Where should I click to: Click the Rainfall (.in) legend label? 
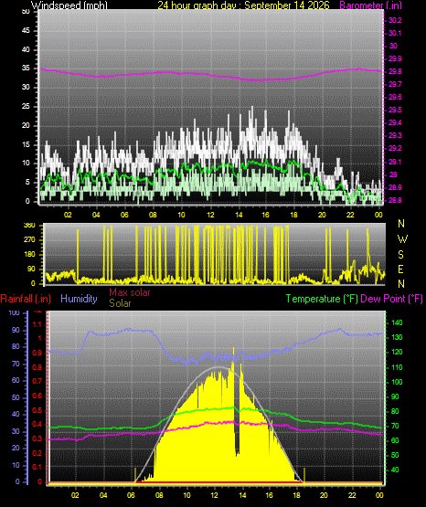point(26,299)
